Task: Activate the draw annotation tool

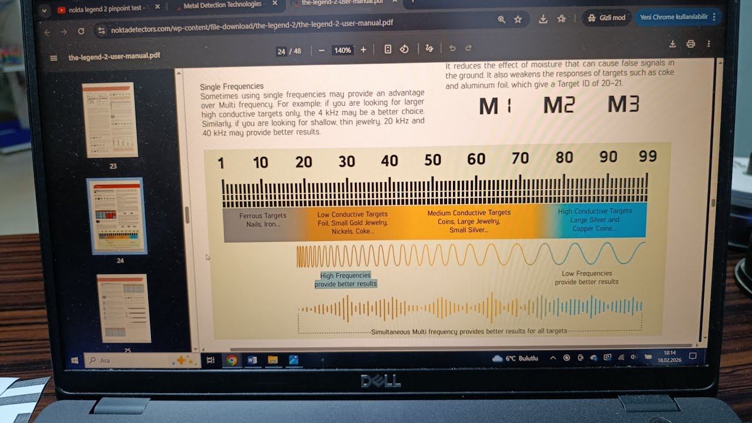Action: [x=429, y=48]
